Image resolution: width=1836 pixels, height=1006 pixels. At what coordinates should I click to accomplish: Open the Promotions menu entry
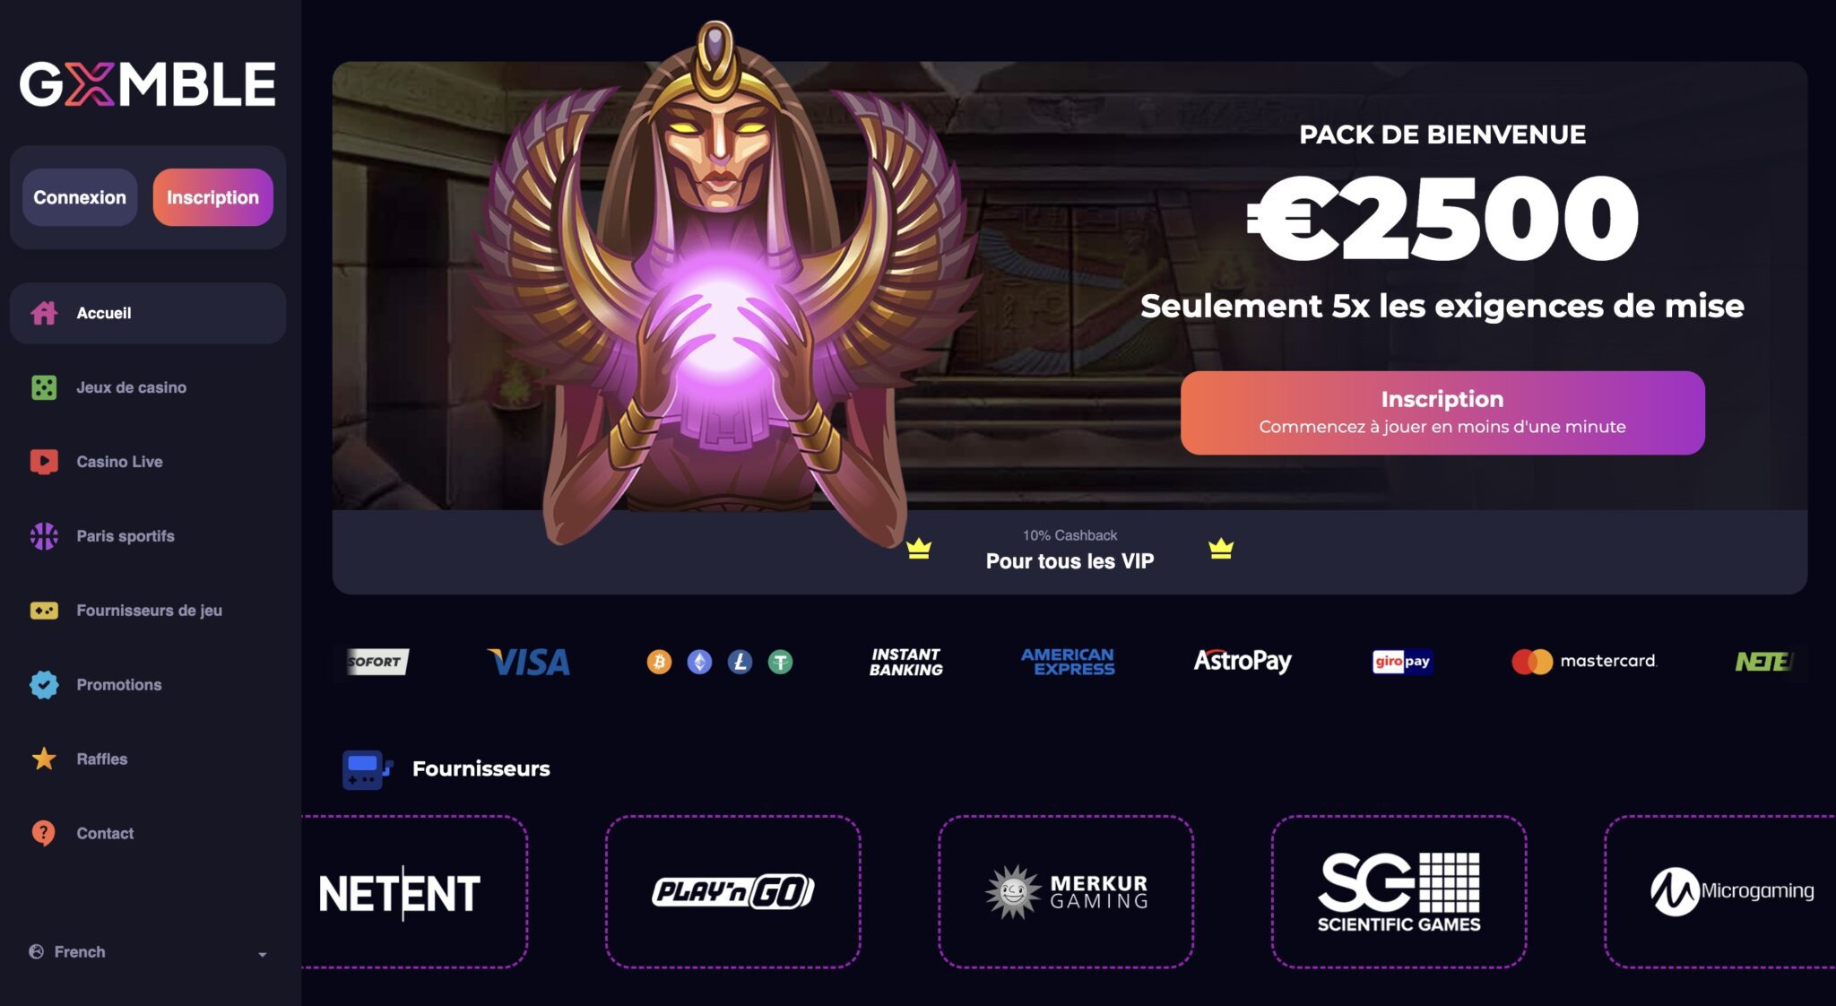pyautogui.click(x=148, y=685)
